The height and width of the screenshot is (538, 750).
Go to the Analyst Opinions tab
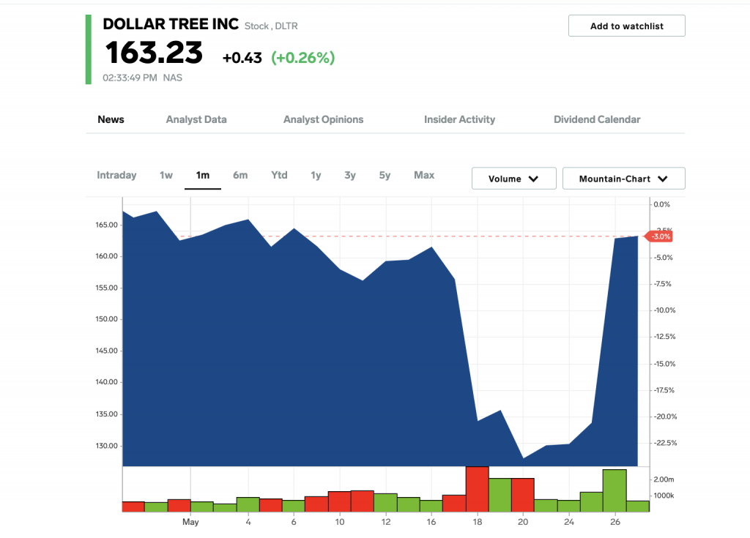coord(323,119)
